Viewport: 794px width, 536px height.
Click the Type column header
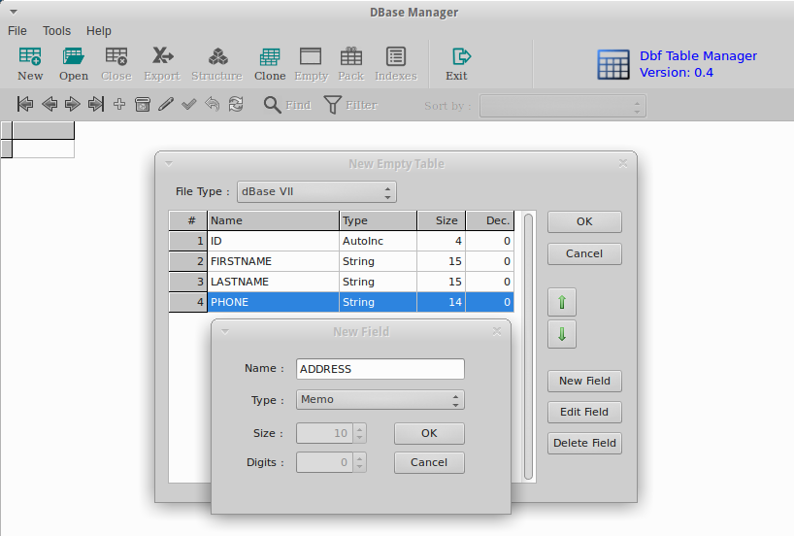click(x=378, y=220)
